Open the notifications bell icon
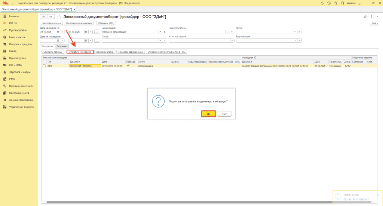This screenshot has width=383, height=206. (x=323, y=3)
